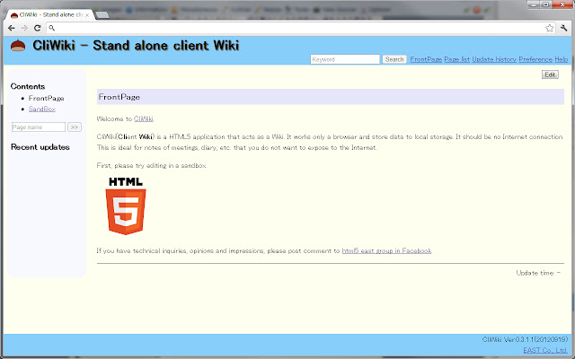This screenshot has height=359, width=575.
Task: Close the CliWiki browser tab
Action: point(87,15)
